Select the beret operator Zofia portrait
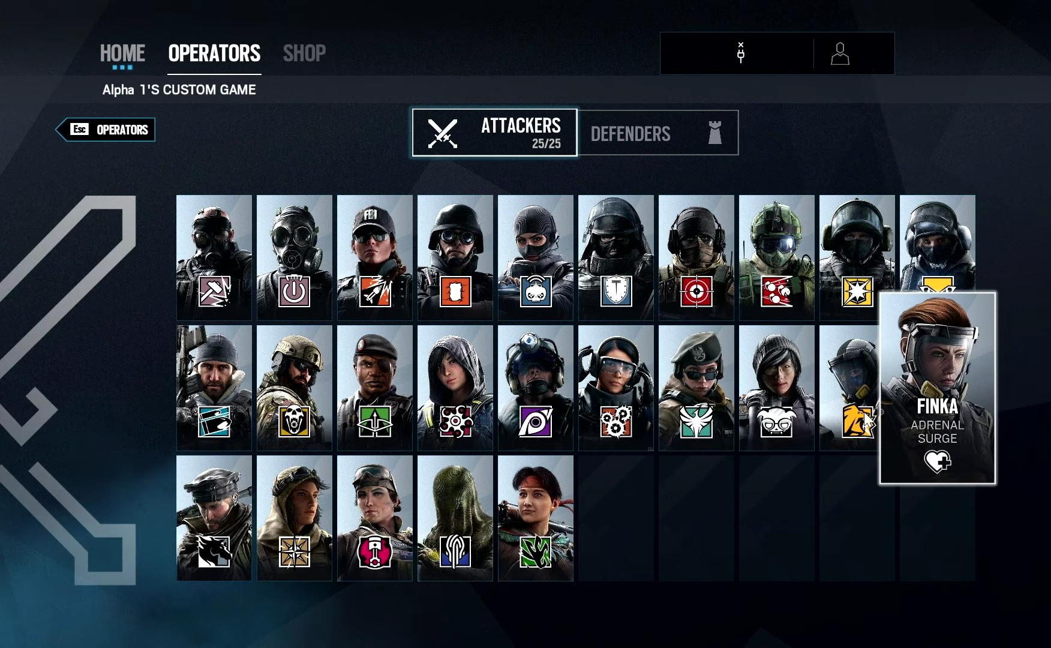 (696, 388)
